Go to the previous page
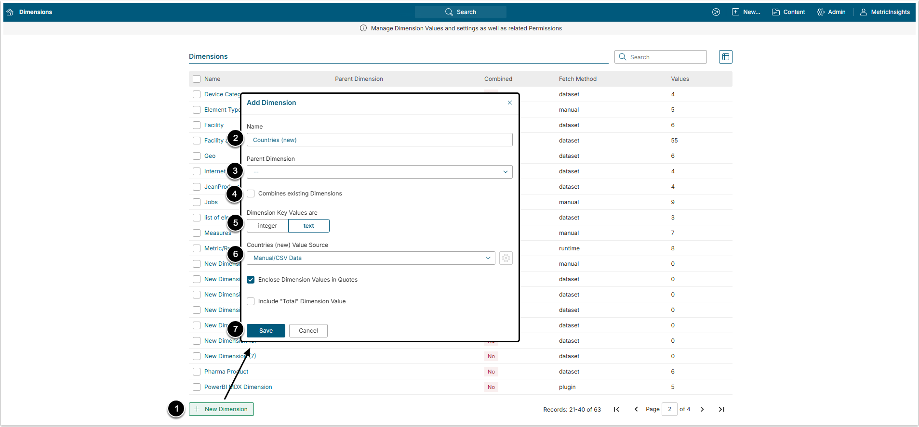 [636, 409]
